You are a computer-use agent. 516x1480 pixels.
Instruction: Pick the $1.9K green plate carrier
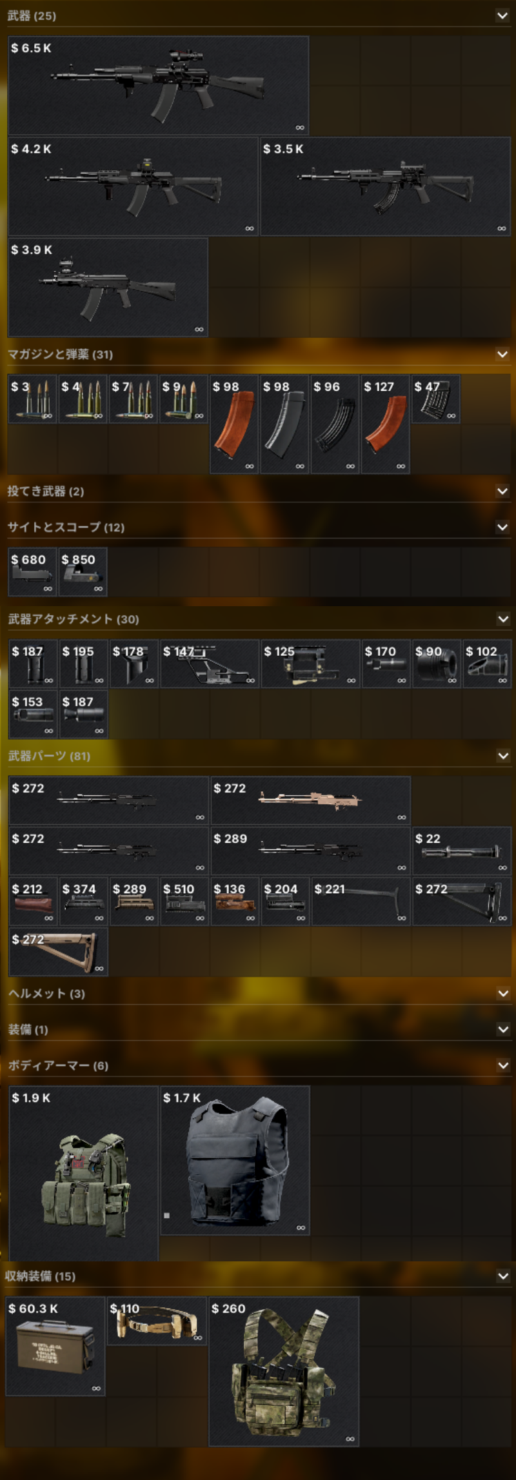pos(83,1172)
